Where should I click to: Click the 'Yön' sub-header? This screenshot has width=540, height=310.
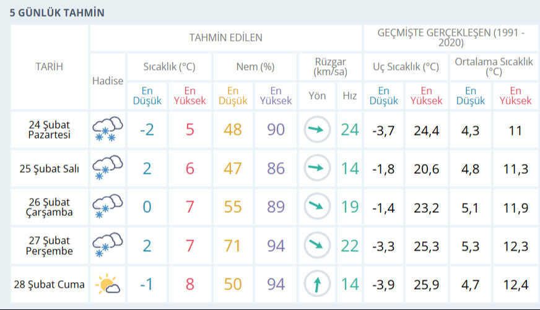coord(317,96)
